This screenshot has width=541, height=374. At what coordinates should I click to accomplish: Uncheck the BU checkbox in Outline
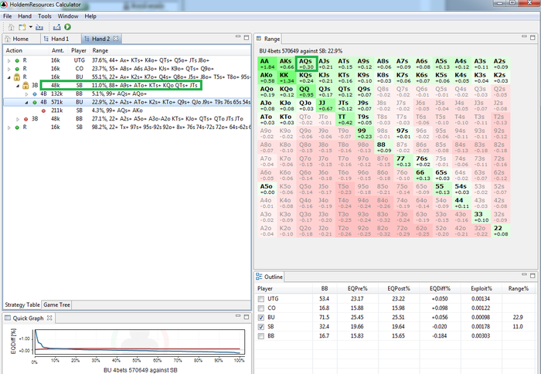(261, 318)
